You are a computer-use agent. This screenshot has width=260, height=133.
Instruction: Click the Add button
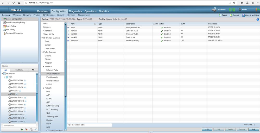pos(207,129)
